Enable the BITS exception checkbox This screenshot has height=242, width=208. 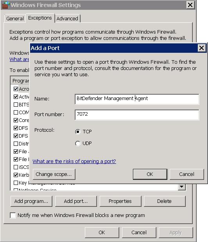coord(16,104)
